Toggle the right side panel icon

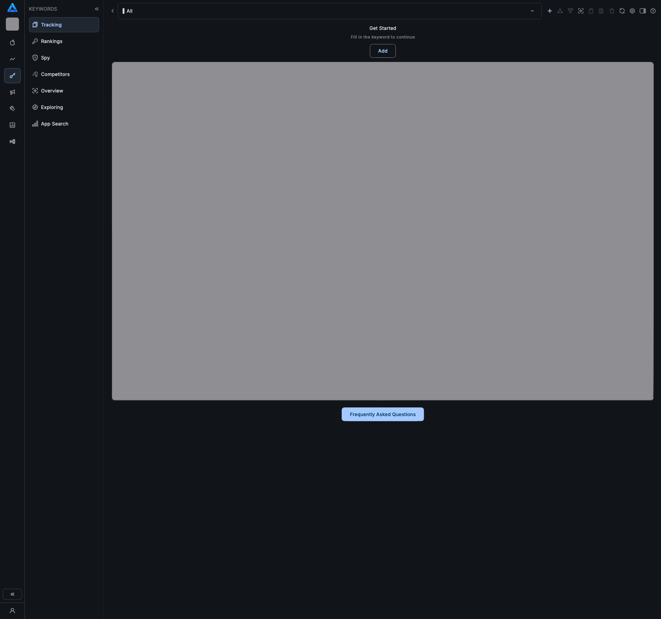tap(643, 11)
